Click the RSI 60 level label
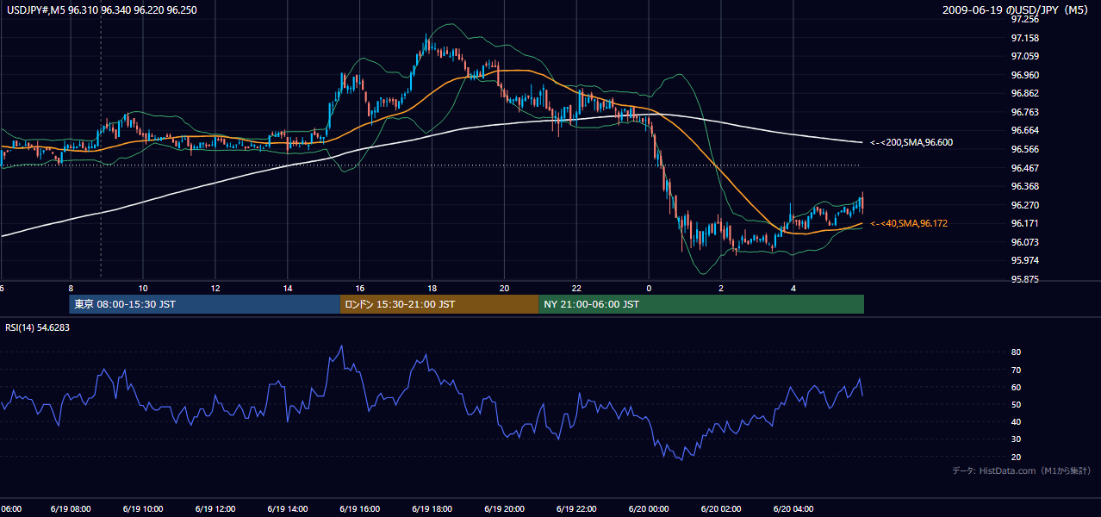1101x517 pixels. [1016, 387]
